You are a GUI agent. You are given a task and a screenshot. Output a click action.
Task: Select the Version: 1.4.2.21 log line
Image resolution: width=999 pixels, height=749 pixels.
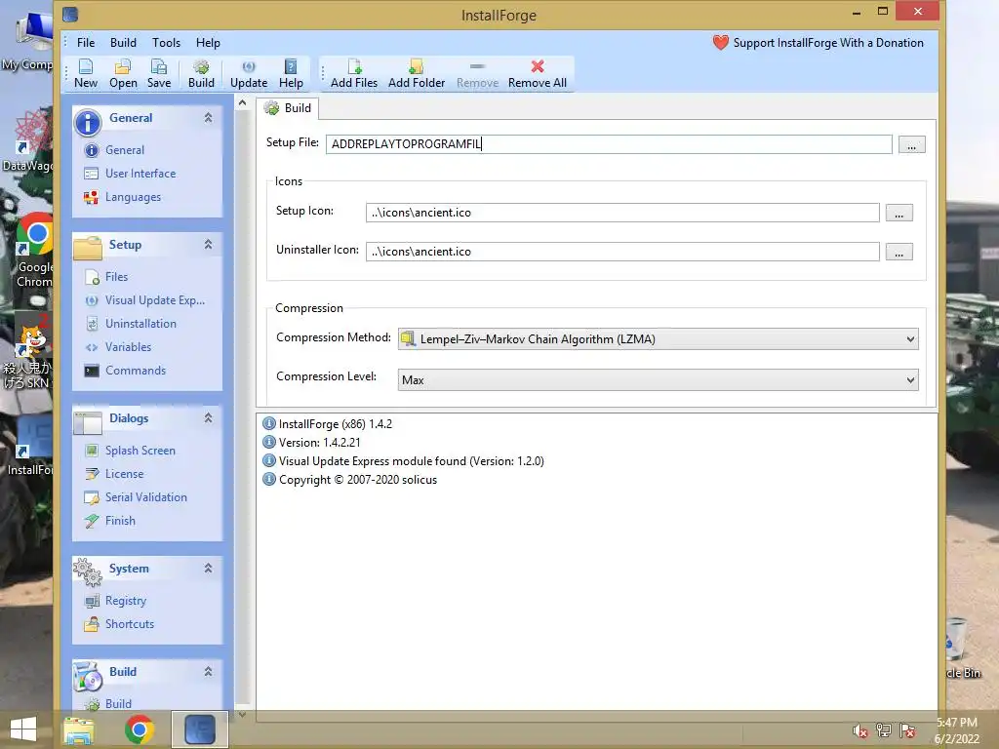click(311, 443)
